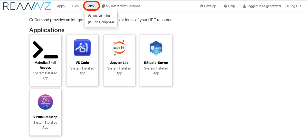
Task: Click the RStudio-Server title text
Action: [156, 63]
